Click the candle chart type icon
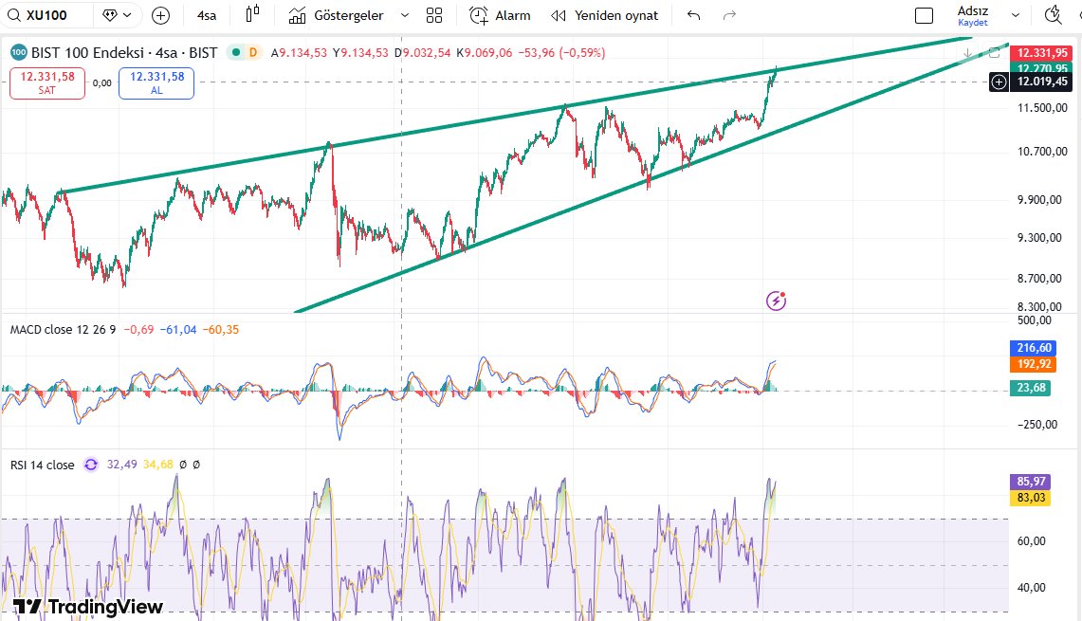This screenshot has height=621, width=1082. point(251,15)
